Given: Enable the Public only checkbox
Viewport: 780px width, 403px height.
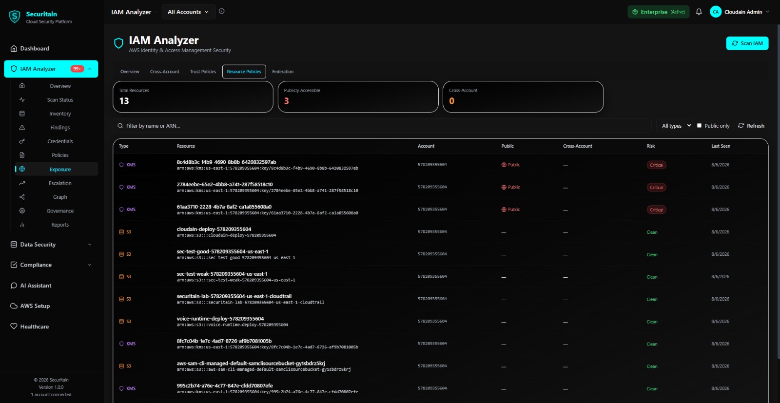Looking at the screenshot, I should click(699, 125).
